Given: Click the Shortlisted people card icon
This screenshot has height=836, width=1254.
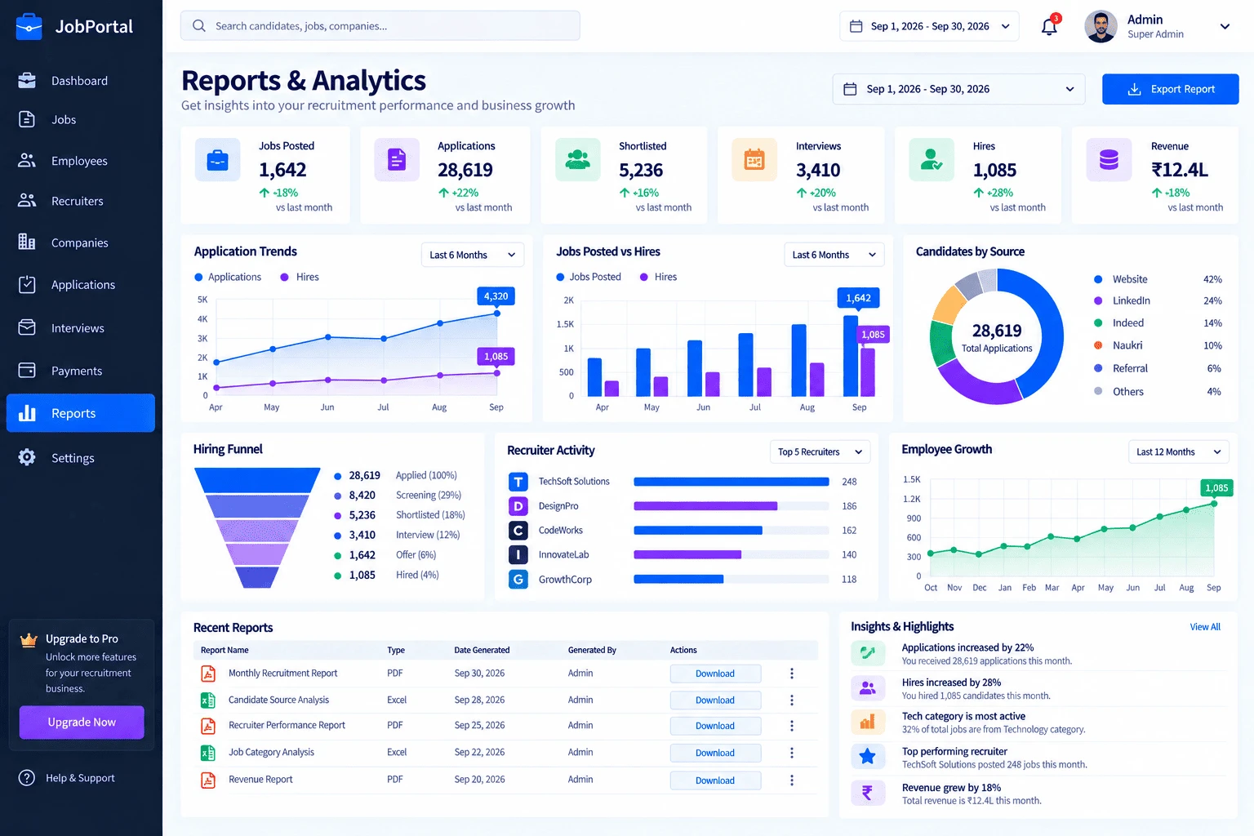Looking at the screenshot, I should (x=578, y=159).
